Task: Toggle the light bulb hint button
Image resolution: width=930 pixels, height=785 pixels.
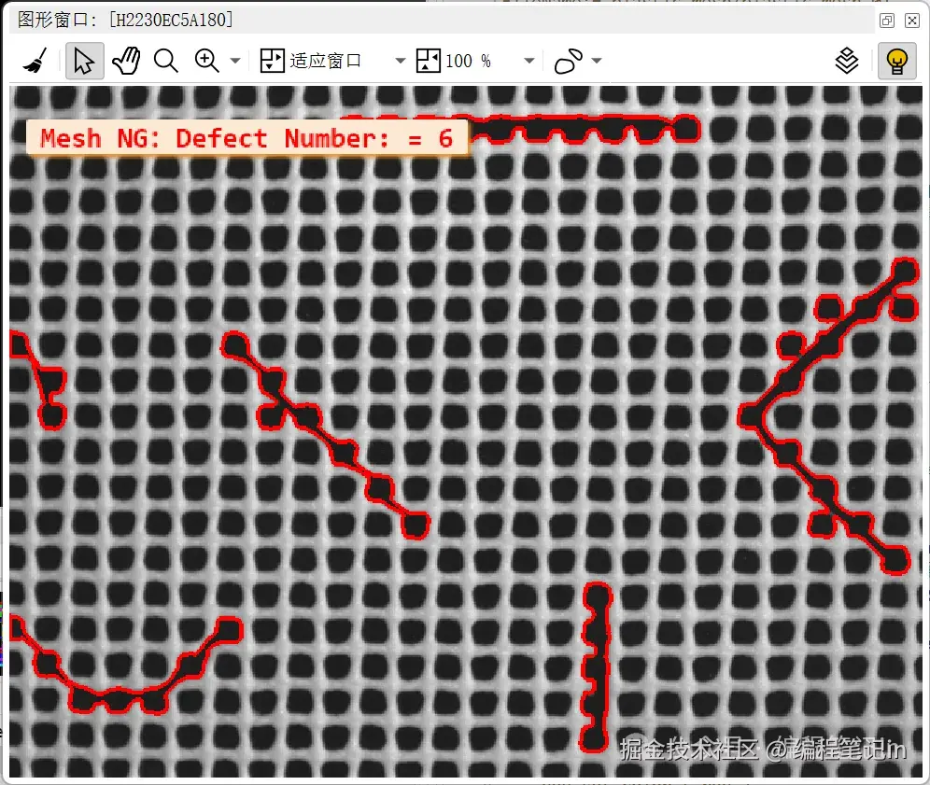Action: [x=896, y=61]
